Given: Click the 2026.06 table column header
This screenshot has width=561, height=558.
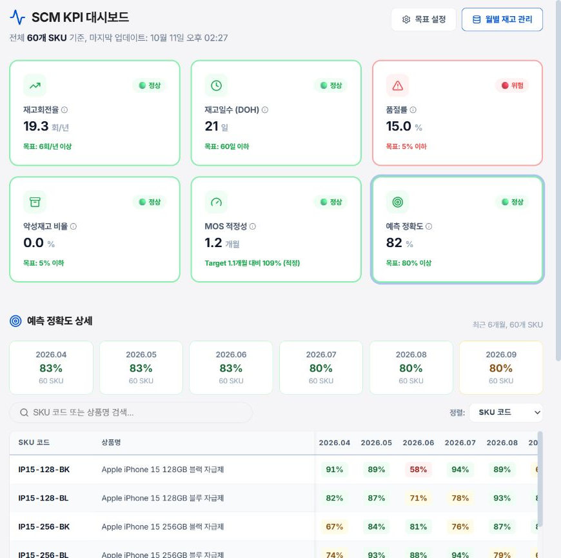Looking at the screenshot, I should tap(418, 443).
